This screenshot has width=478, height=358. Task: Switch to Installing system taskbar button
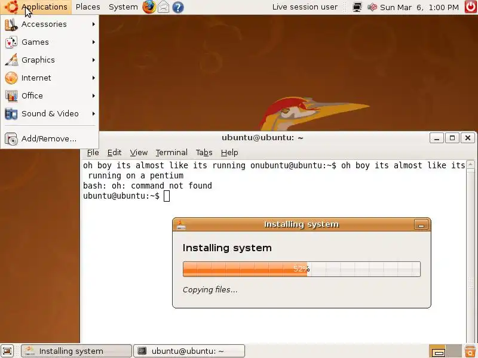76,351
